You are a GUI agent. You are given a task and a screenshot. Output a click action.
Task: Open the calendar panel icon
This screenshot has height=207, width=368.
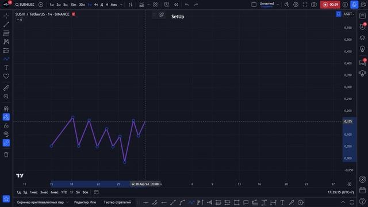coord(363,190)
